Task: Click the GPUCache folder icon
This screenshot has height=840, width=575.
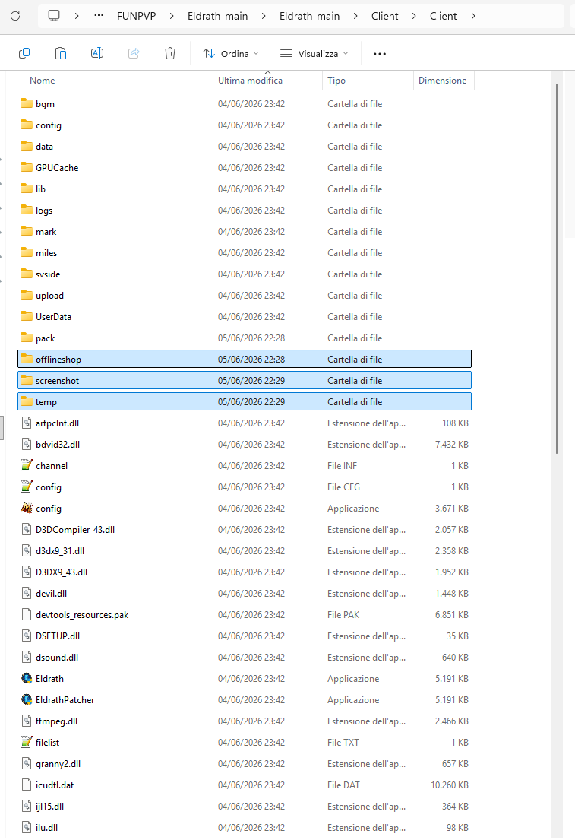Action: [x=27, y=167]
